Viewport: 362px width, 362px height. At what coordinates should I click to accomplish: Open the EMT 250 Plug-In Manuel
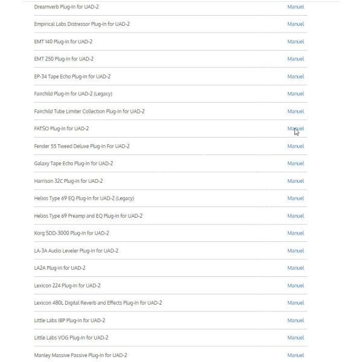296,59
